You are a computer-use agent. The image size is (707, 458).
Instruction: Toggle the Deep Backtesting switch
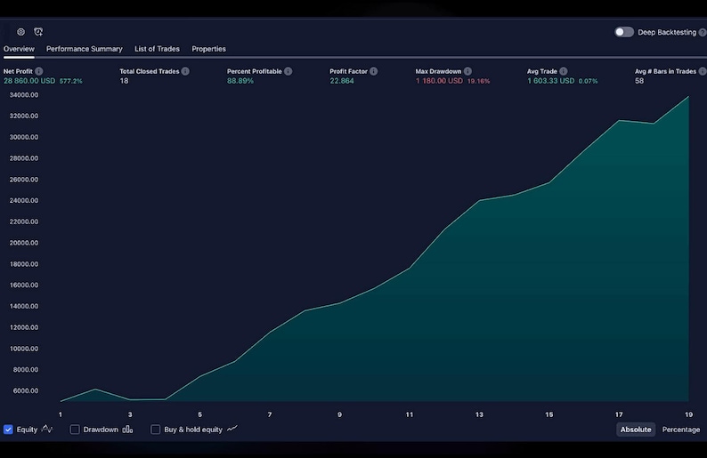[624, 32]
